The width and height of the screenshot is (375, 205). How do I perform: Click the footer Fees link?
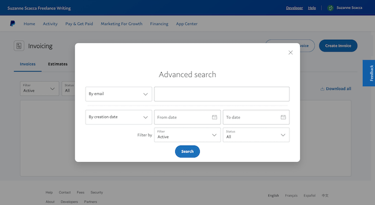point(81,192)
